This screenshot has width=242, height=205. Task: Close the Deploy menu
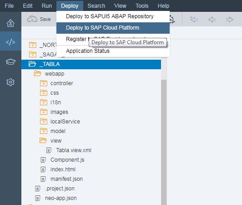pos(70,6)
